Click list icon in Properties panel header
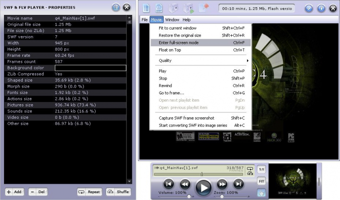The height and width of the screenshot is (200, 340). 116,7
